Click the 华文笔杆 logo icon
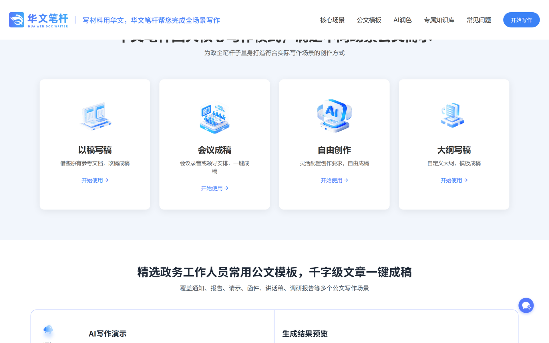Screen dimensions: 549x343 [17, 20]
